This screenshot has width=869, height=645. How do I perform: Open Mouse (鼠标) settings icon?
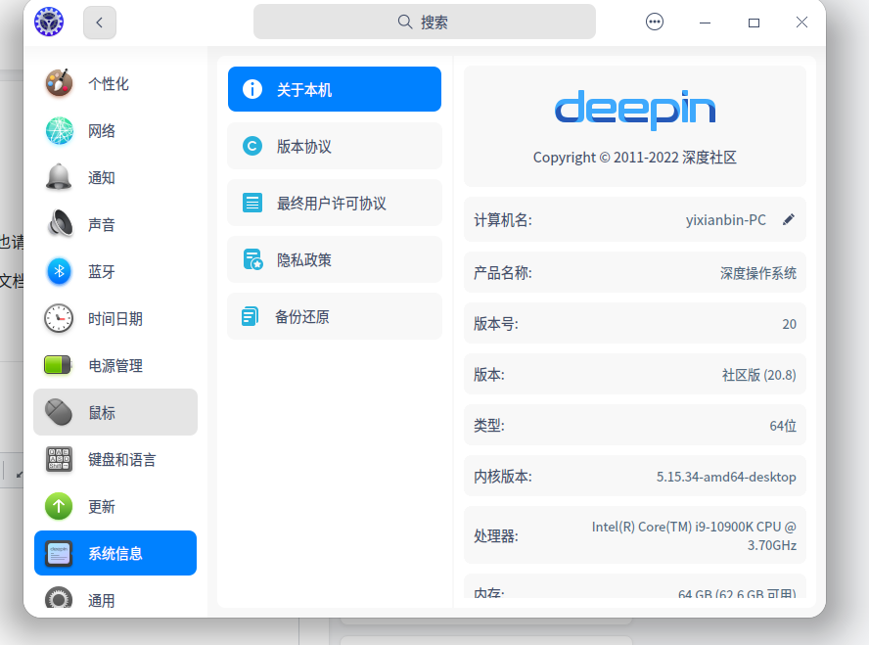click(x=59, y=412)
